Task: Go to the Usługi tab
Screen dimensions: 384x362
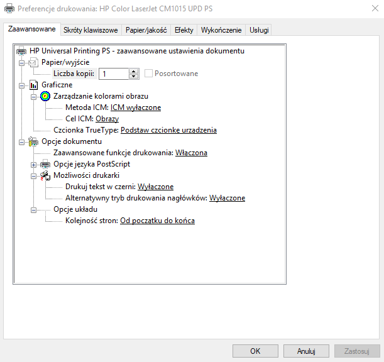Action: (259, 30)
